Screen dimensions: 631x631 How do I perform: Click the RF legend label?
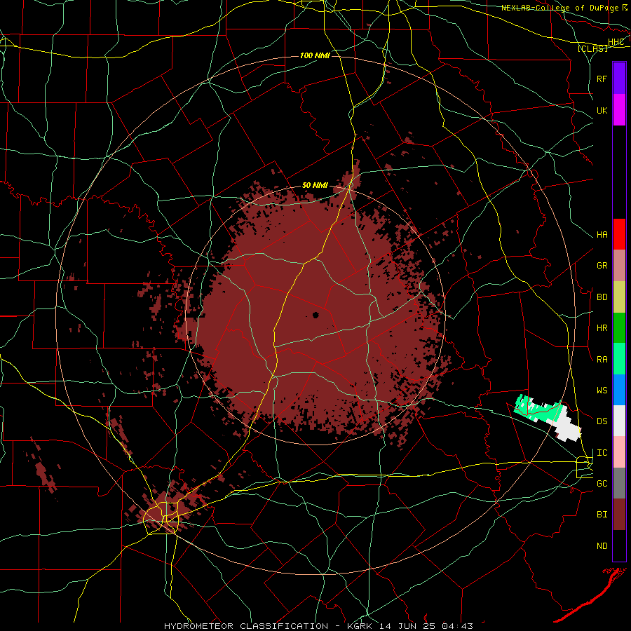pos(602,79)
